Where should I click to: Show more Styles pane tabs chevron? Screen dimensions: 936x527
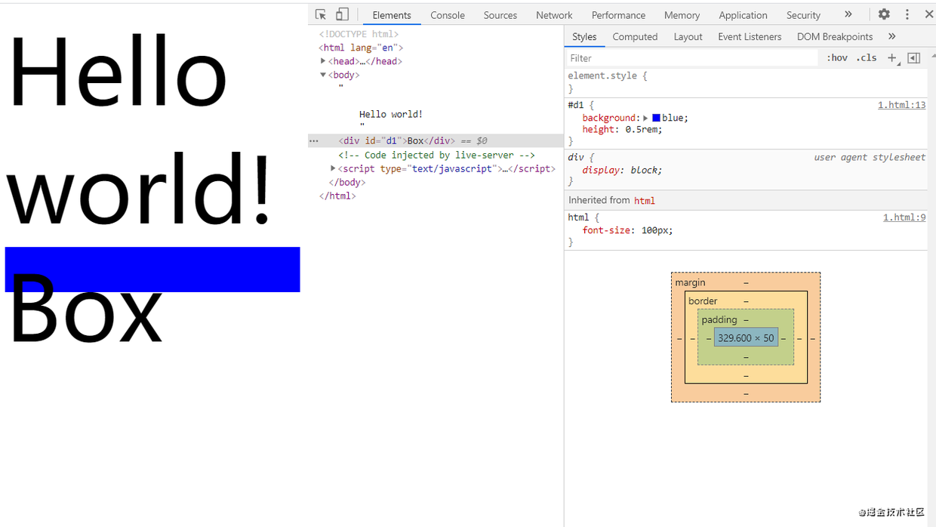tap(892, 36)
